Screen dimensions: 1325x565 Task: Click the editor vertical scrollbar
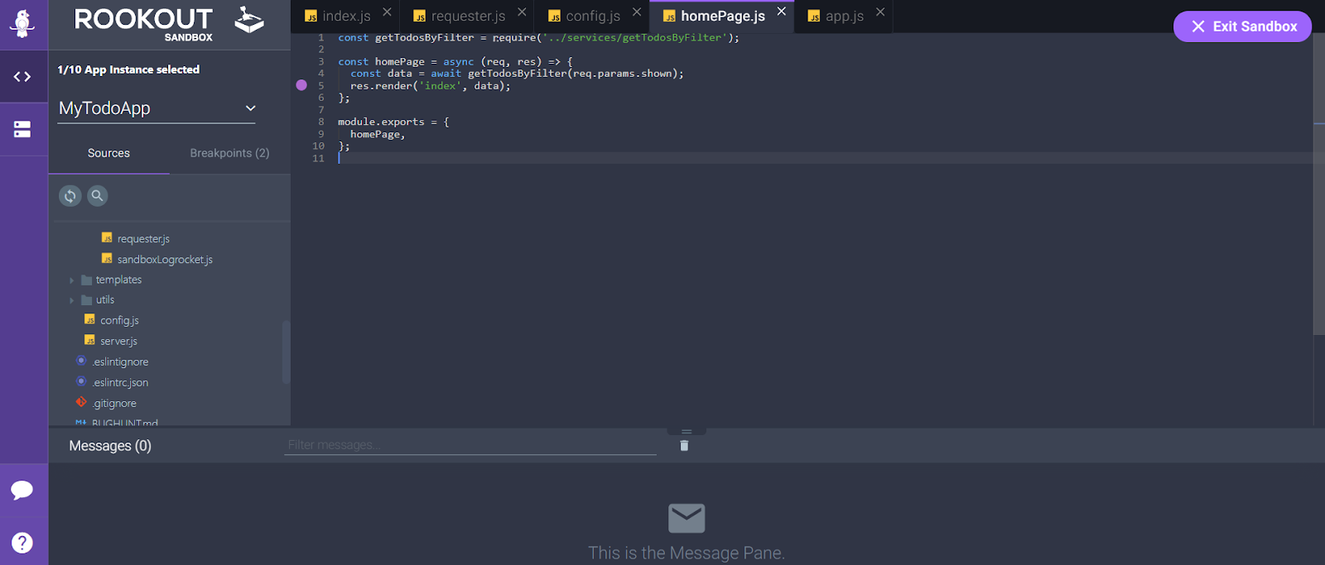[1319, 182]
